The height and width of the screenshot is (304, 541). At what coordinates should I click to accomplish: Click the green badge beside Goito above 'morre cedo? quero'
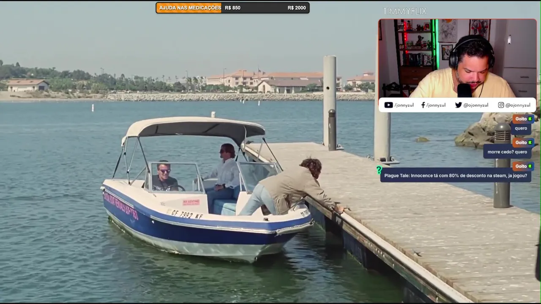pyautogui.click(x=530, y=143)
